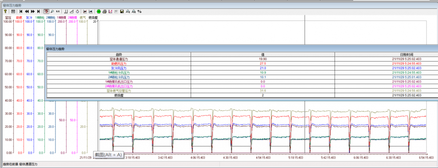This screenshot has height=168, width=438.
Task: Select the 2#喷枪 axis label
Action: point(50,17)
